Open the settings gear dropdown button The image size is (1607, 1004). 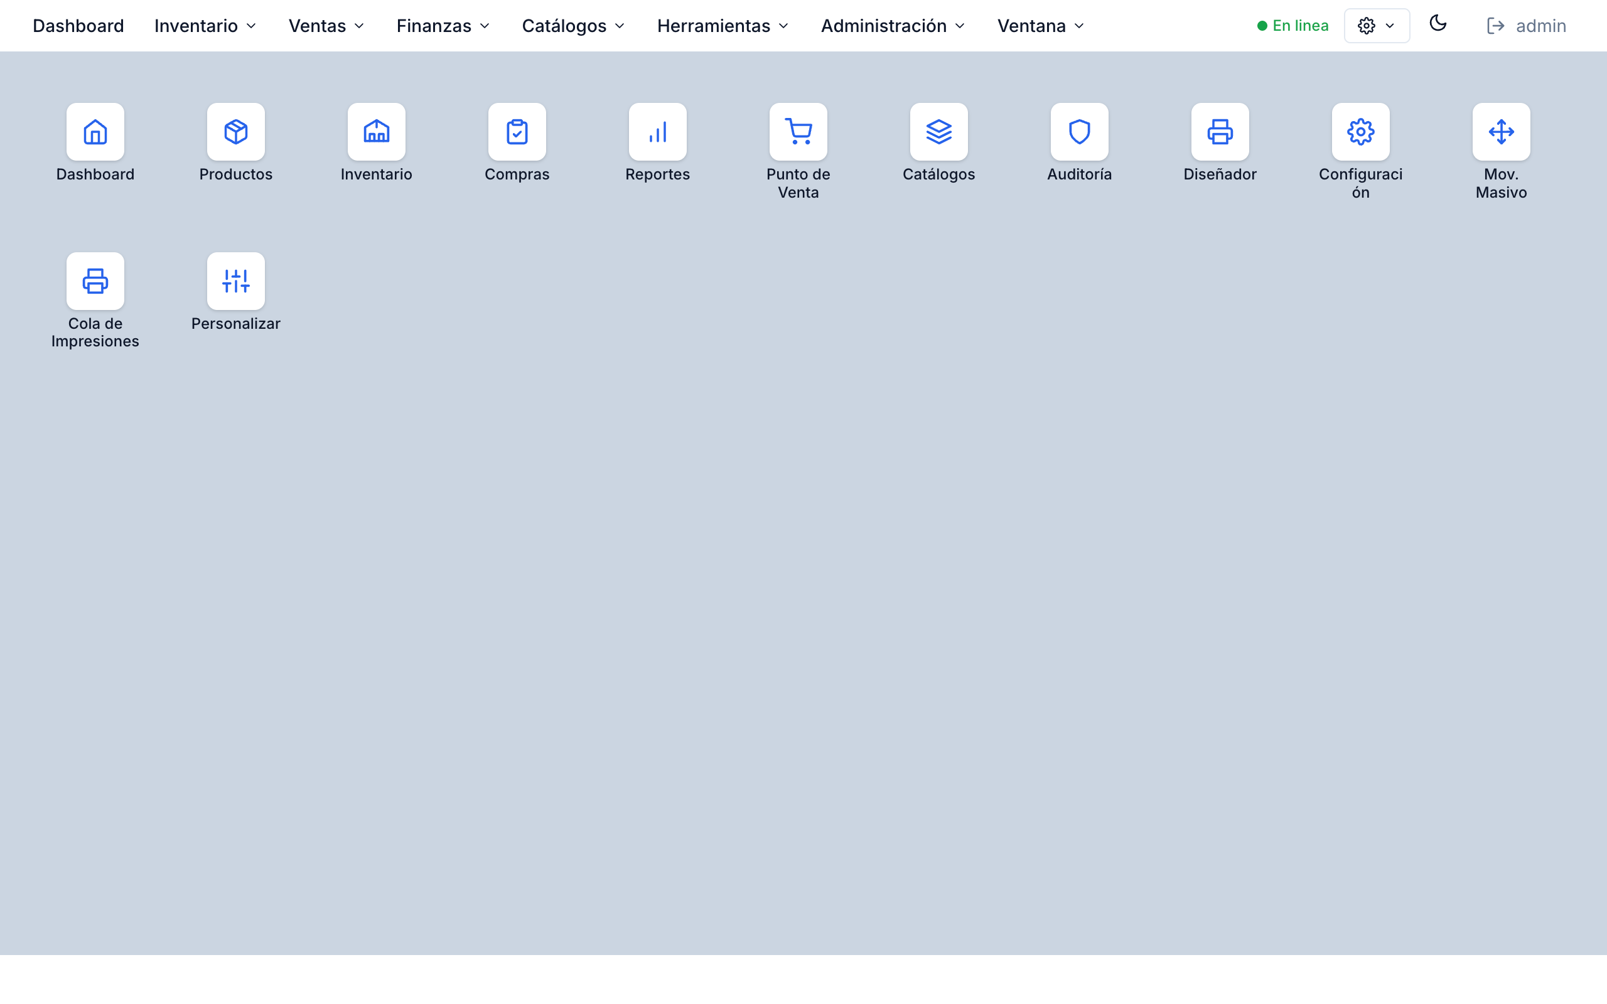[1376, 25]
